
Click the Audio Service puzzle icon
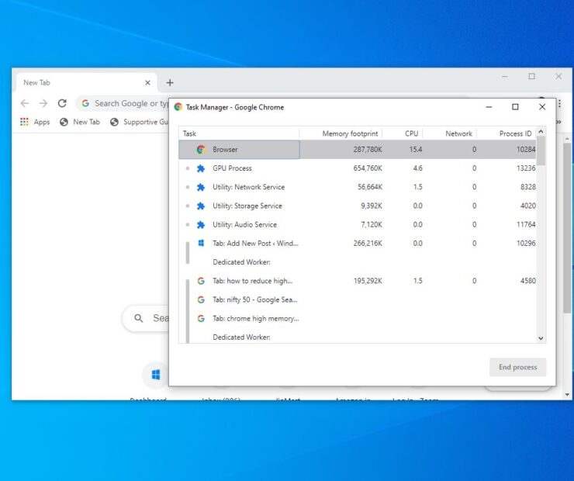tap(201, 225)
